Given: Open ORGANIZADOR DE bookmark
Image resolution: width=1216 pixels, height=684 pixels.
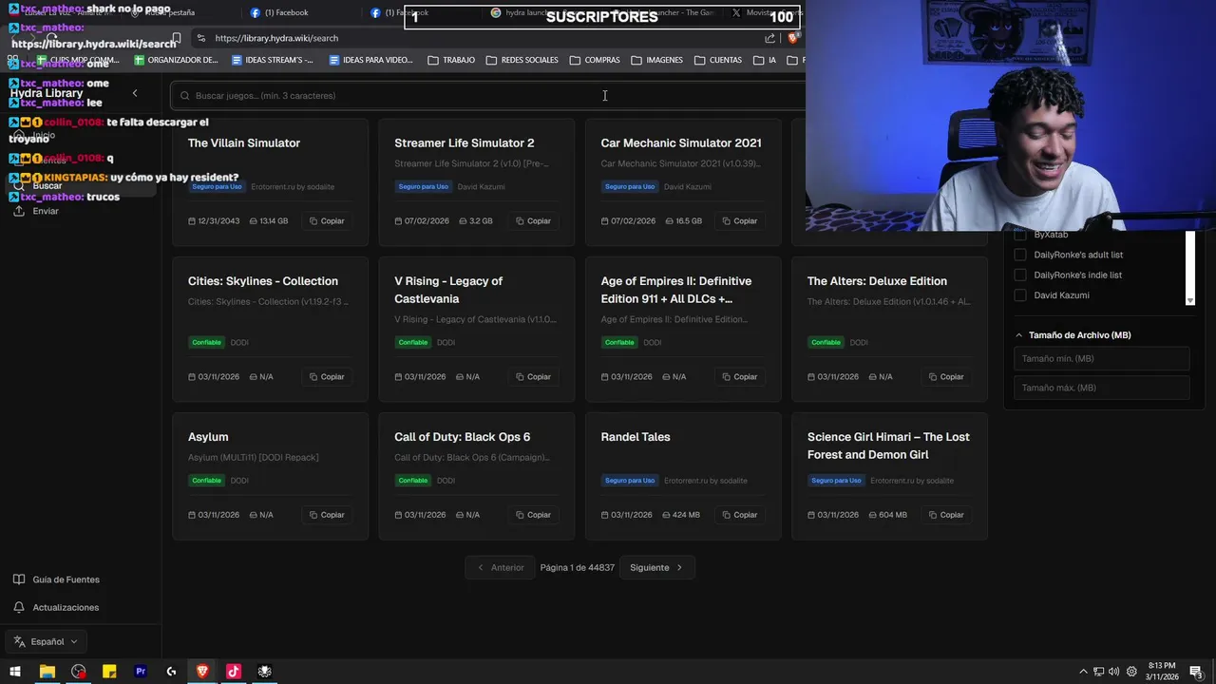Looking at the screenshot, I should coord(176,60).
